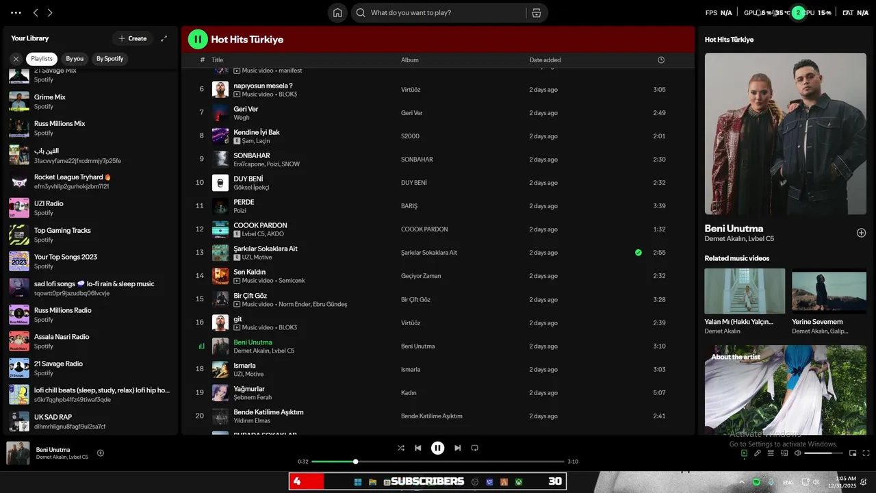Viewport: 876px width, 493px height.
Task: Open Assala Nasri Radio
Action: click(90, 341)
